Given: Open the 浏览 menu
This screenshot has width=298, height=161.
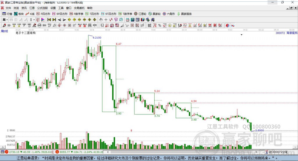Looking at the screenshot, I should (x=16, y=8).
